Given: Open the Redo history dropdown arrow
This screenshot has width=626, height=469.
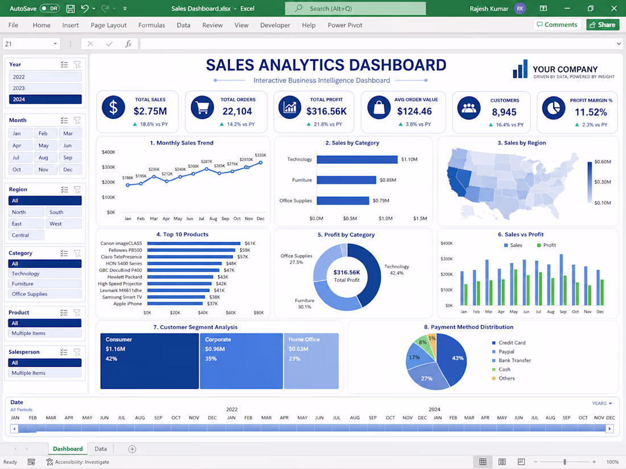Looking at the screenshot, I should click(114, 9).
